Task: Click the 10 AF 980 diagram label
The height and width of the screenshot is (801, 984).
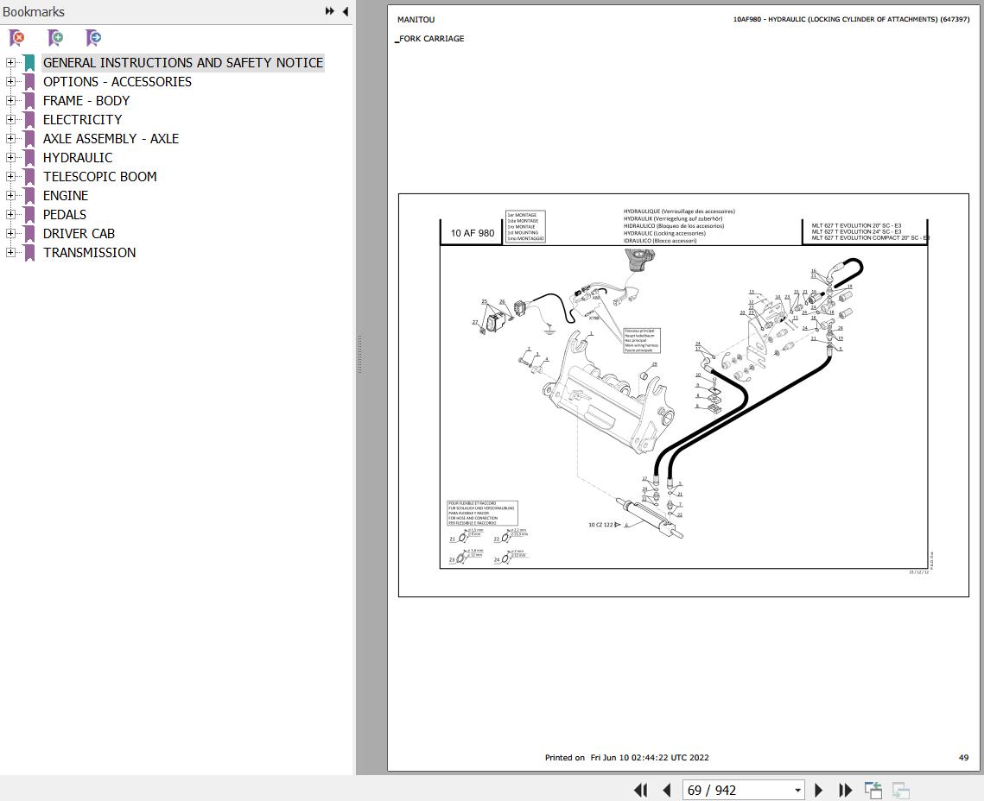Action: (472, 233)
